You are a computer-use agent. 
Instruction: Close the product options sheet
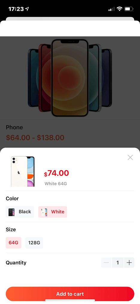(130, 158)
